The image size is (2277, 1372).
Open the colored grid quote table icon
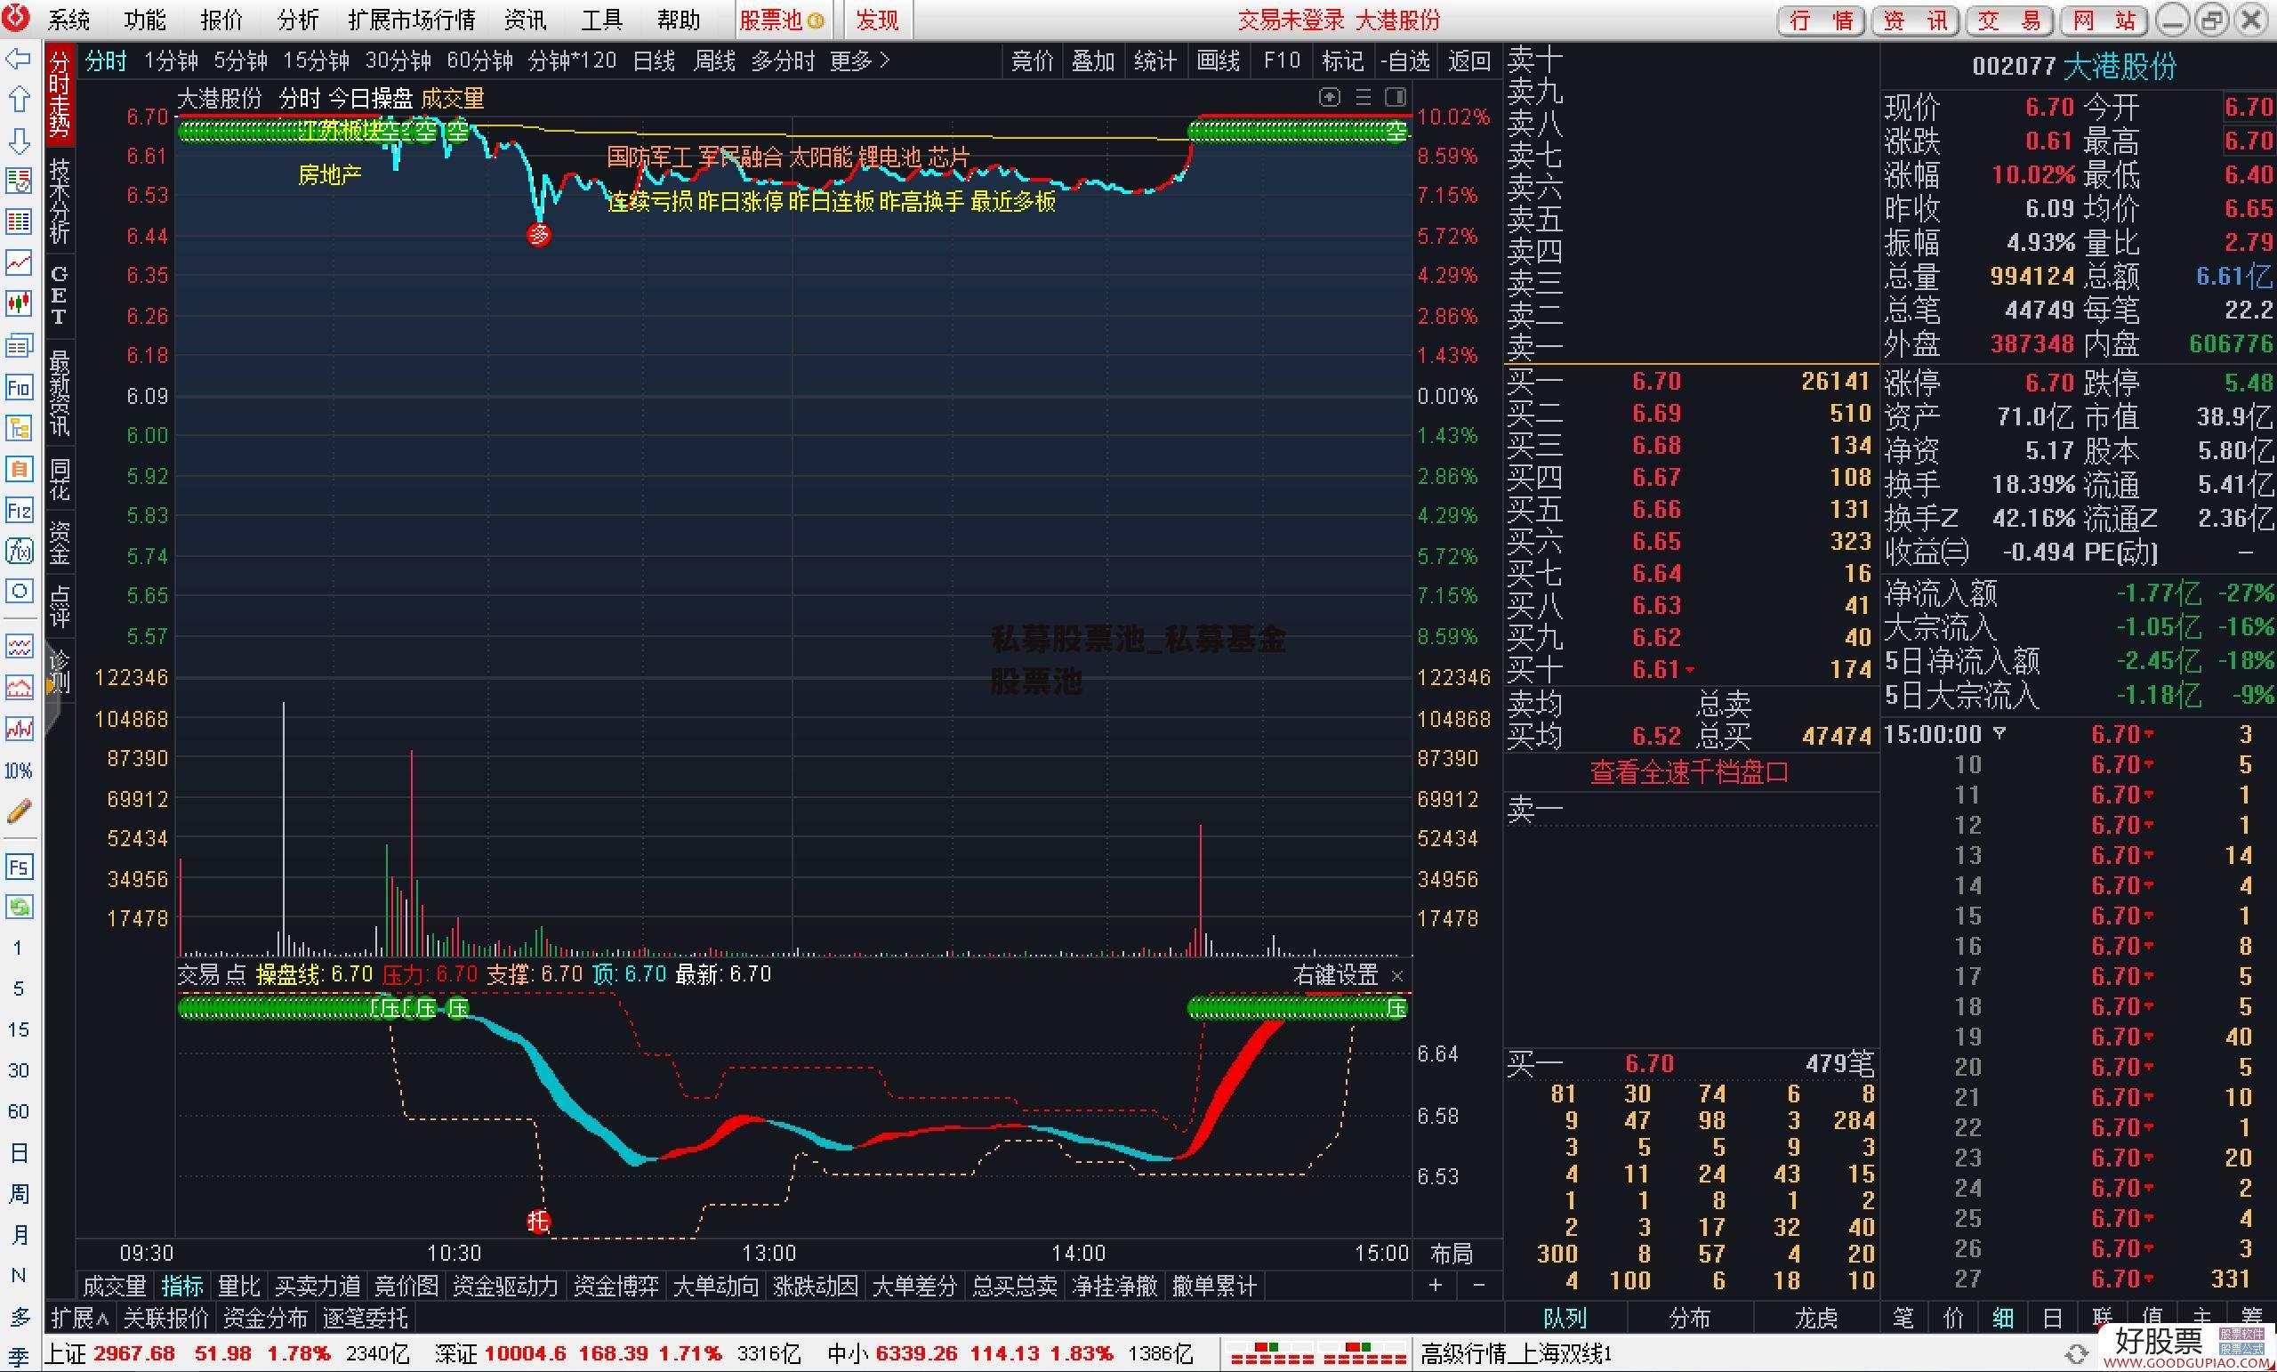[x=19, y=221]
